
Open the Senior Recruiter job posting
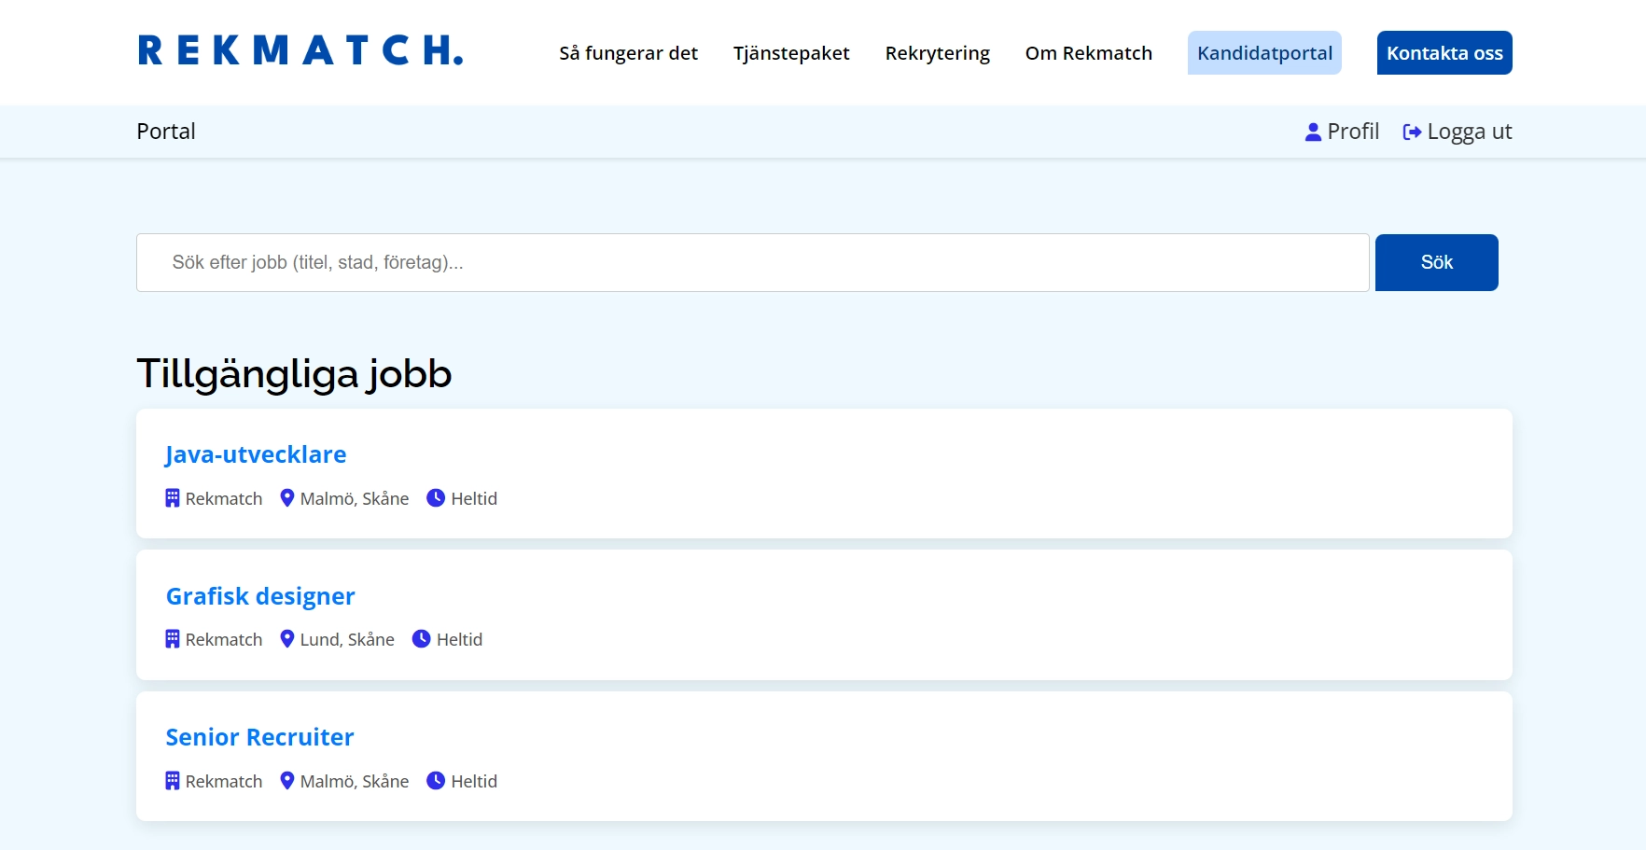[259, 736]
